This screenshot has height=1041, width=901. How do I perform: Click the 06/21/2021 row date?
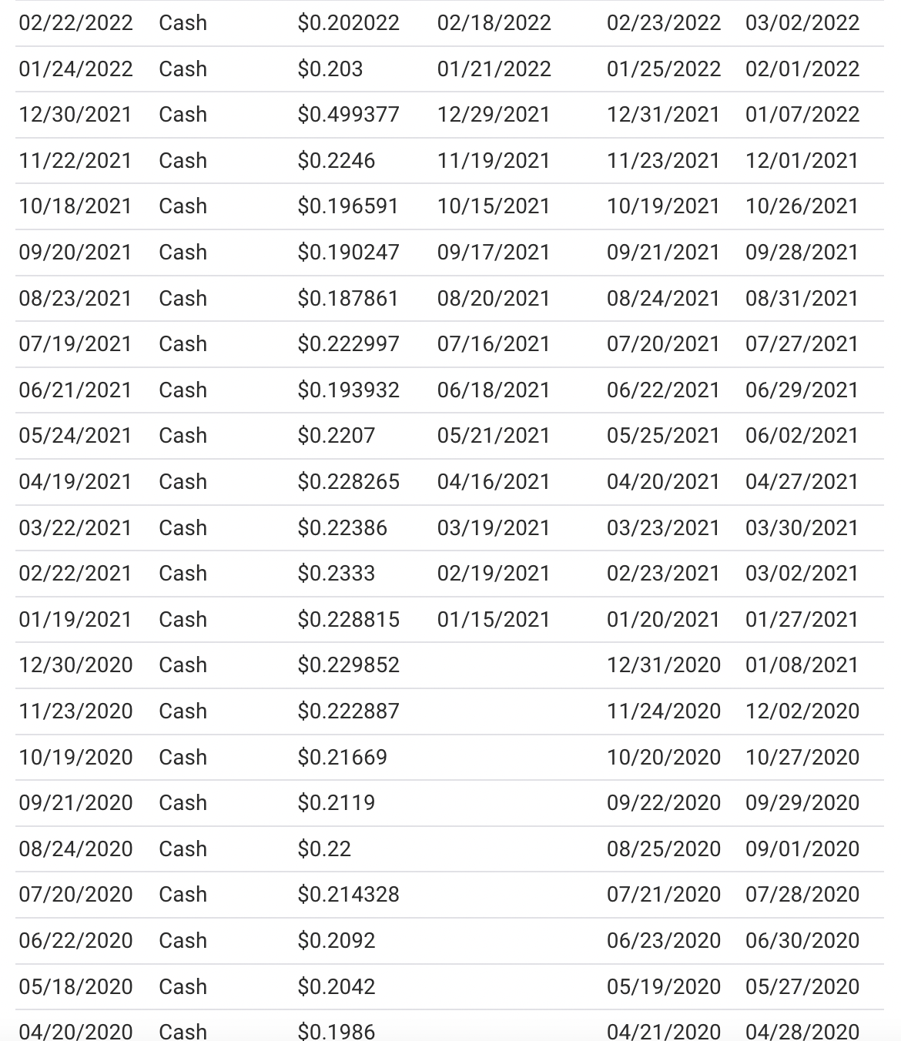(x=75, y=390)
